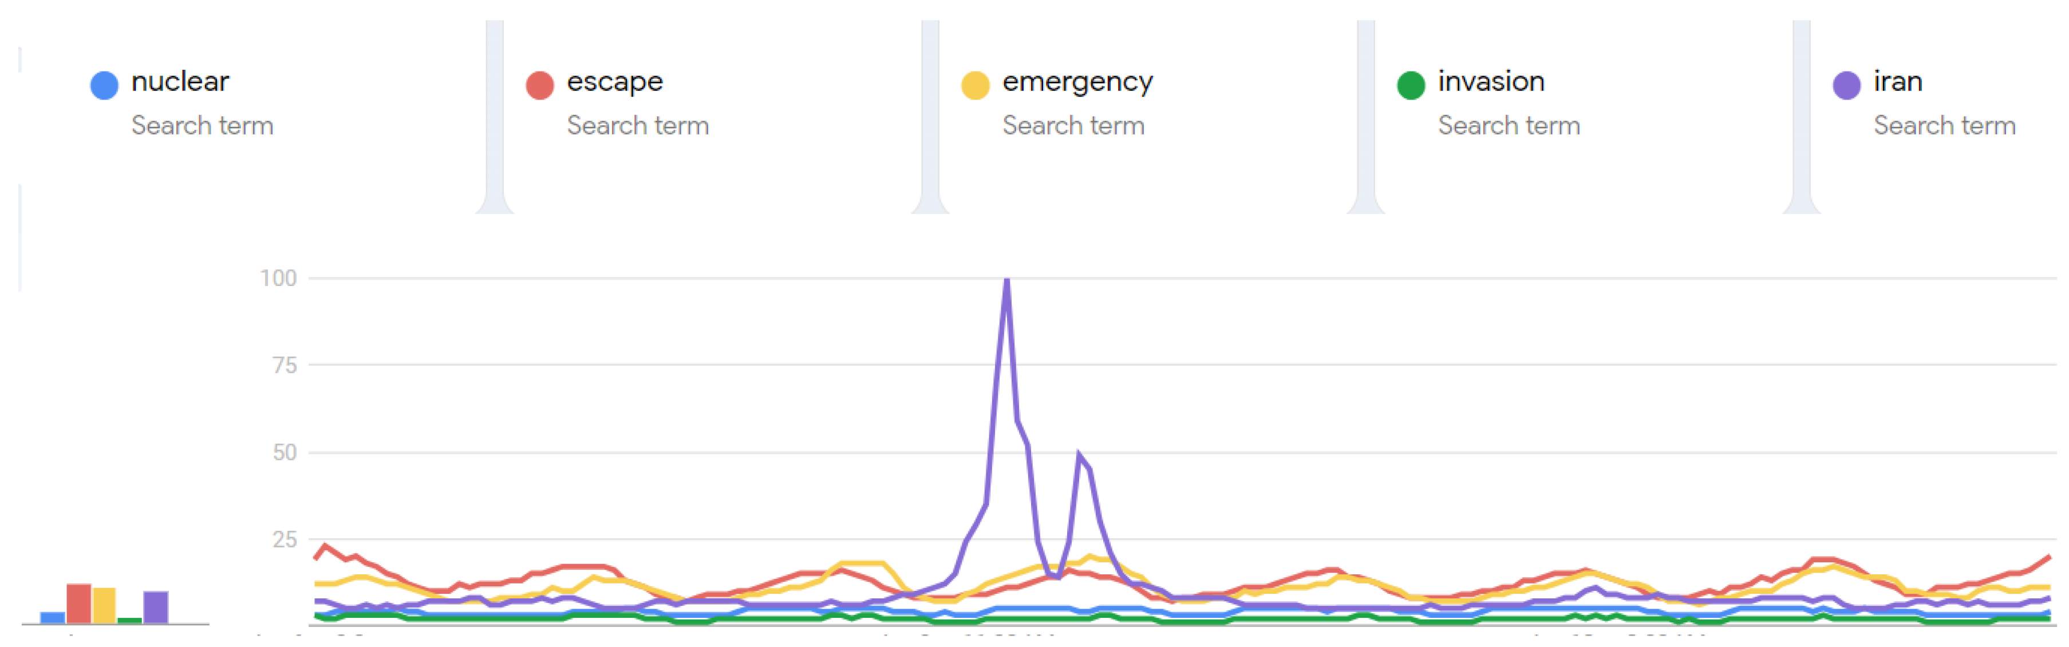
Task: Click the iran line's peak at 100
Action: click(1006, 281)
